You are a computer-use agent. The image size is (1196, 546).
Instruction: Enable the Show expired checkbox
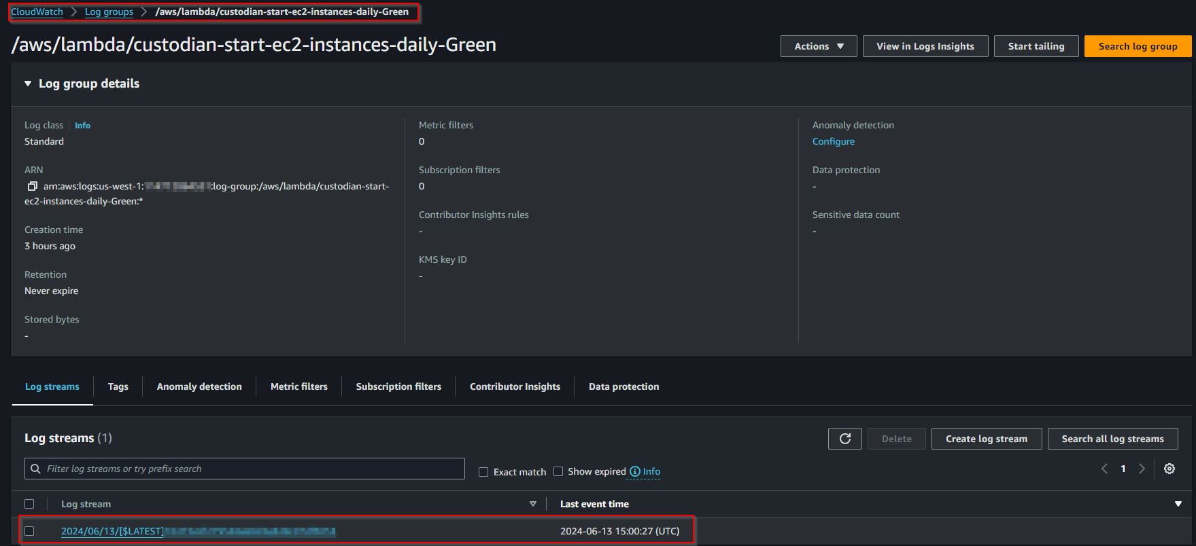[x=558, y=471]
